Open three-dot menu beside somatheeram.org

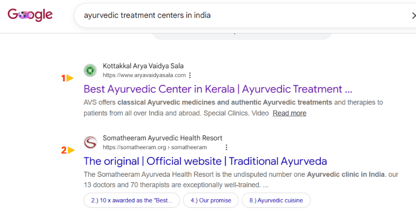tap(226, 147)
